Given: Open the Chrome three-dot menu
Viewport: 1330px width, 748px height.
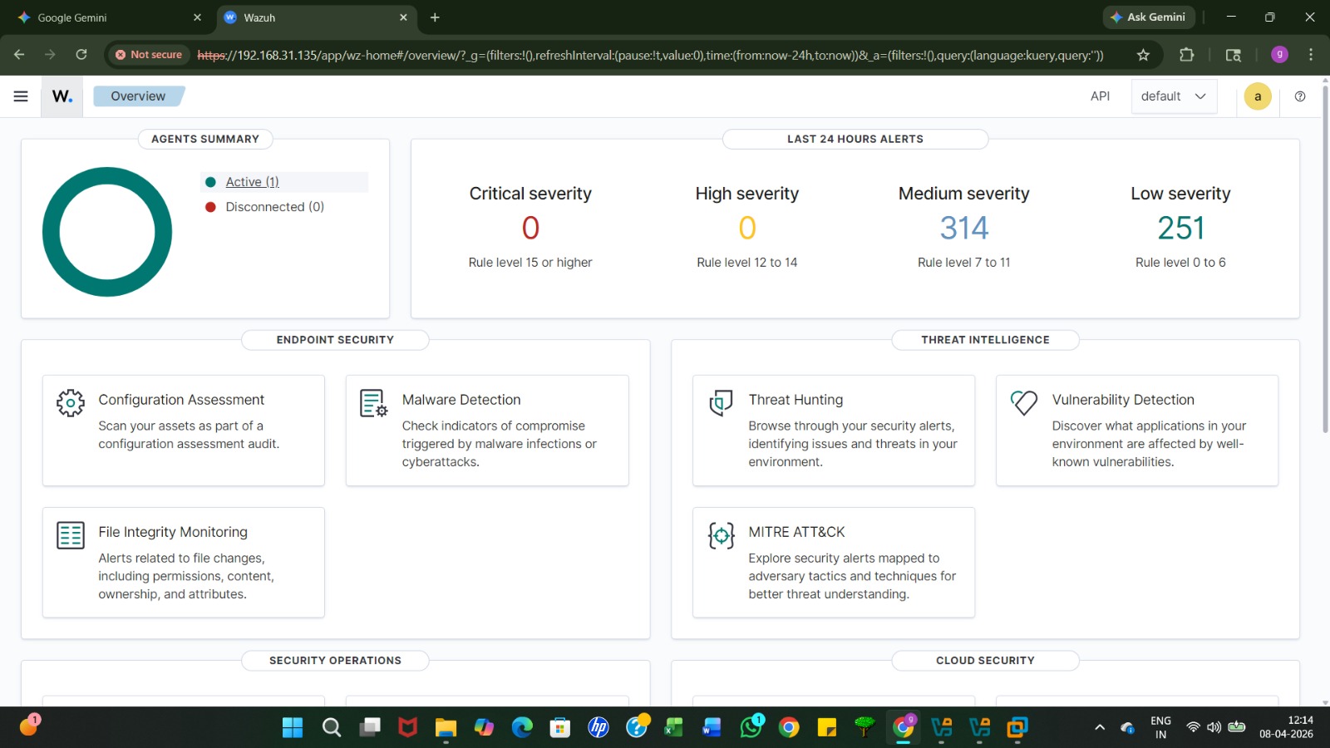Looking at the screenshot, I should coord(1311,55).
